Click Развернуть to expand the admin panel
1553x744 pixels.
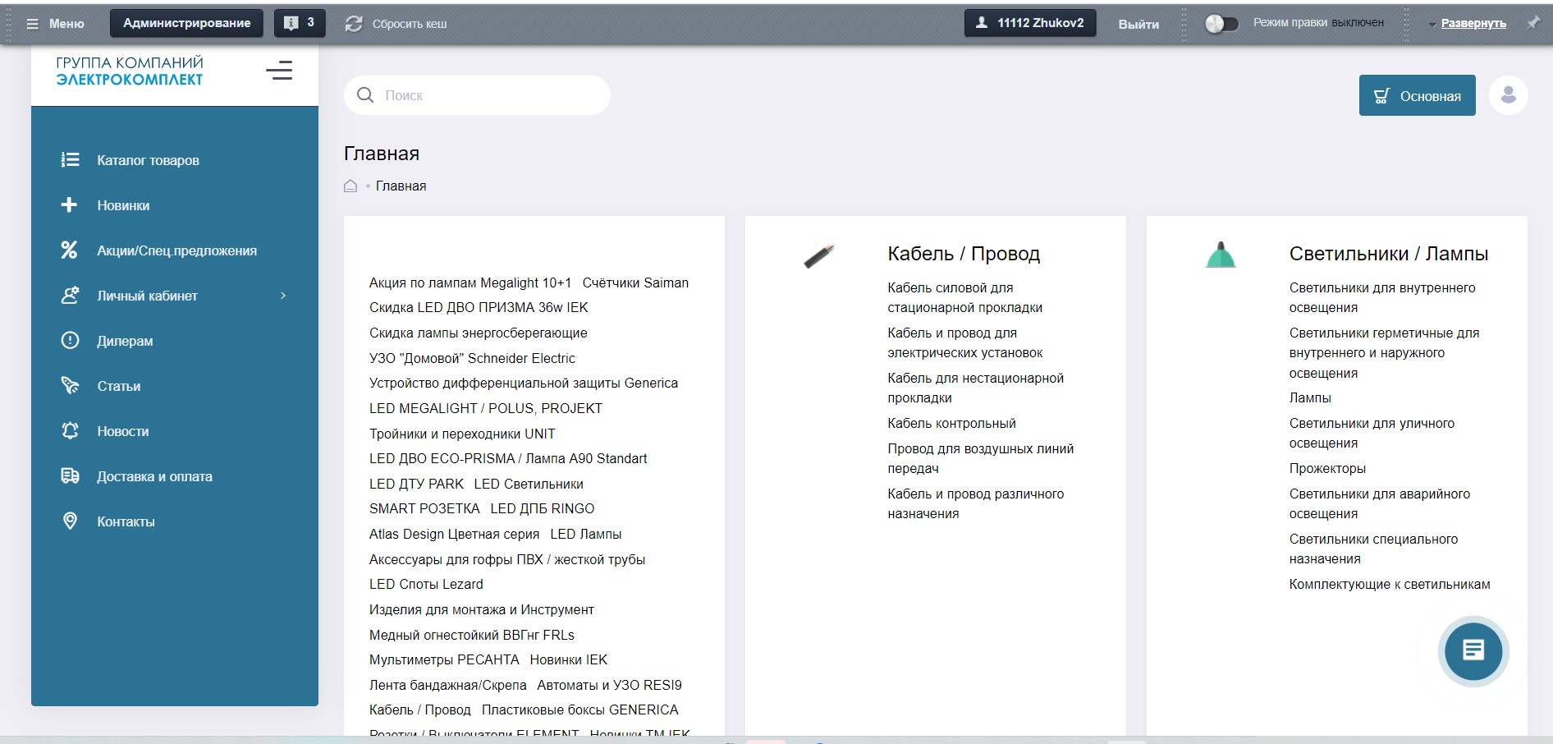(x=1474, y=23)
